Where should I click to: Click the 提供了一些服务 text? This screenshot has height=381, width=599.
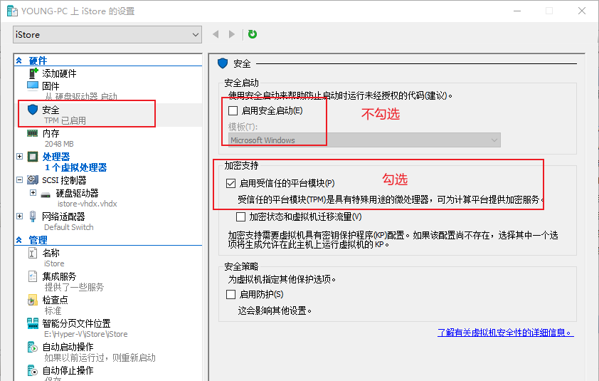pos(74,287)
